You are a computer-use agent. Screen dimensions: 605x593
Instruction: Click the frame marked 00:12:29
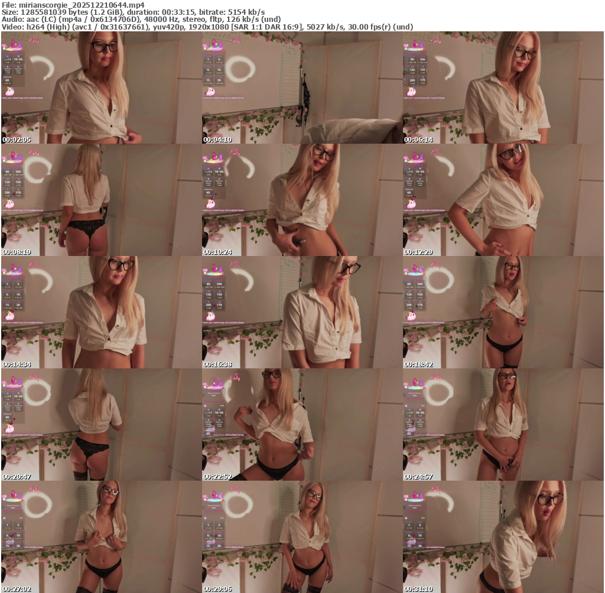point(503,200)
